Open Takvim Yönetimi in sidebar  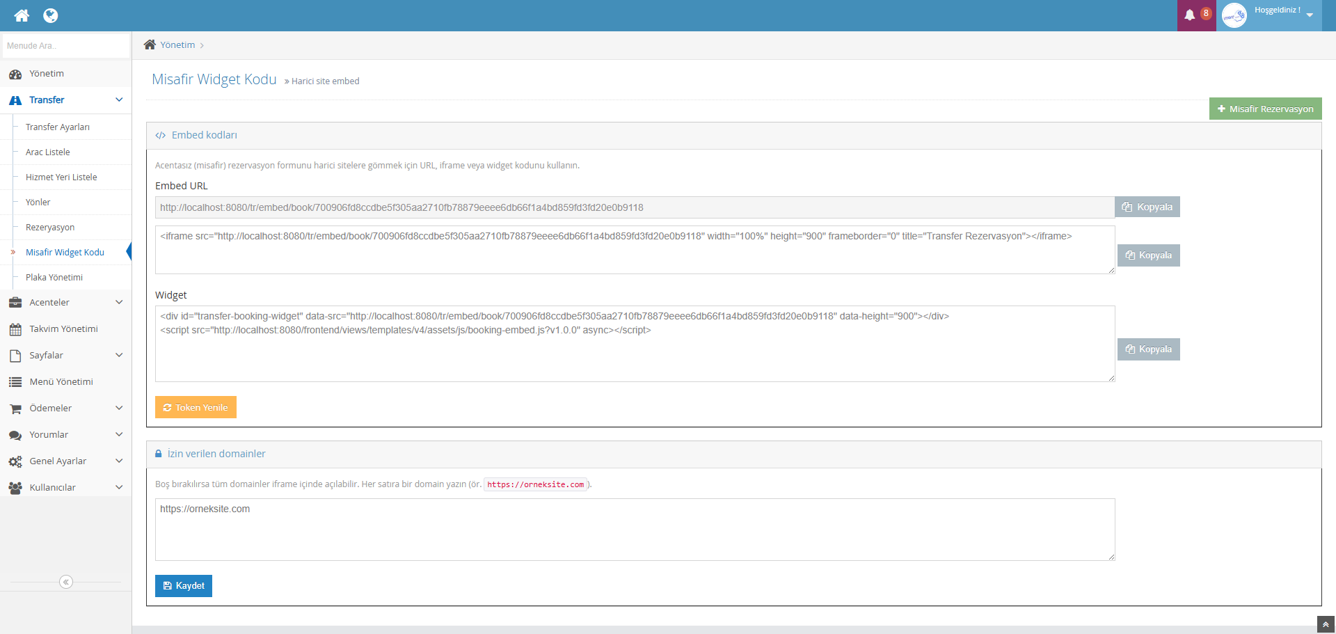coord(65,329)
